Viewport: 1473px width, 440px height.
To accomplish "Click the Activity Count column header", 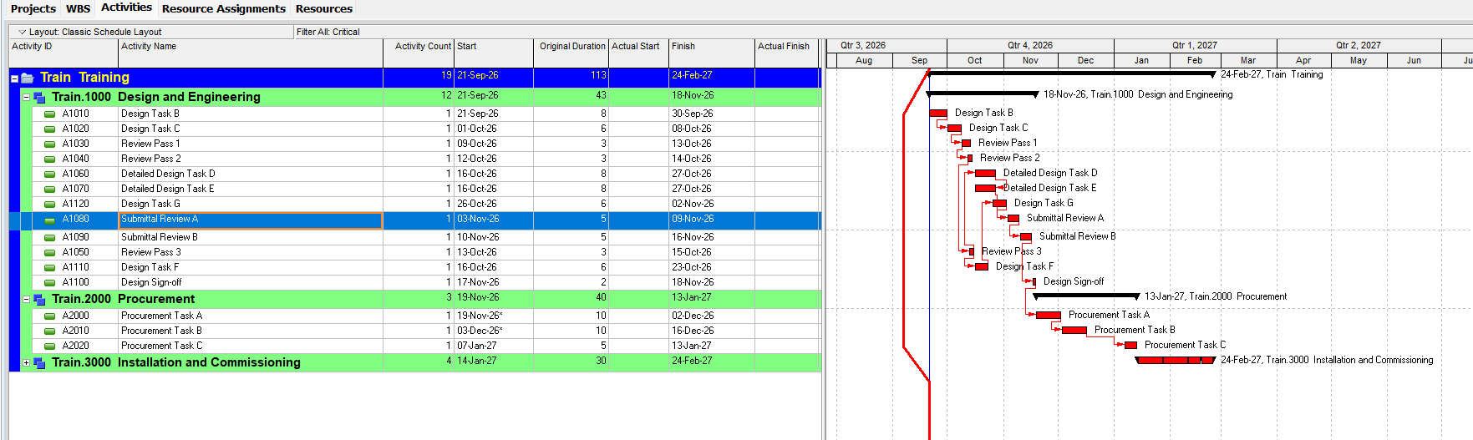I will [419, 53].
